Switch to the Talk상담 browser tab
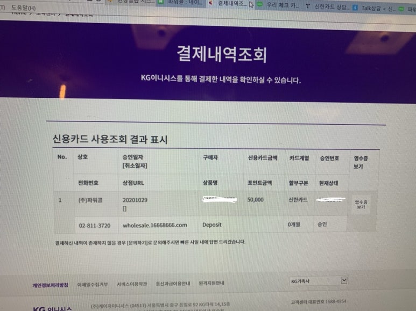 pos(375,9)
